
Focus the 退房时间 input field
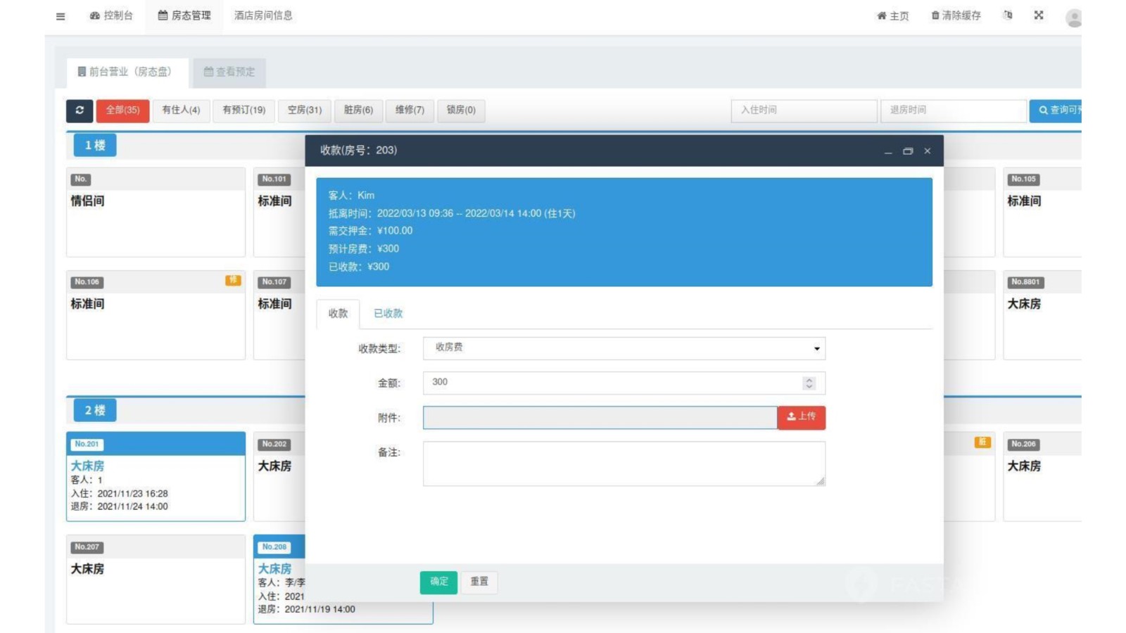[x=954, y=110]
